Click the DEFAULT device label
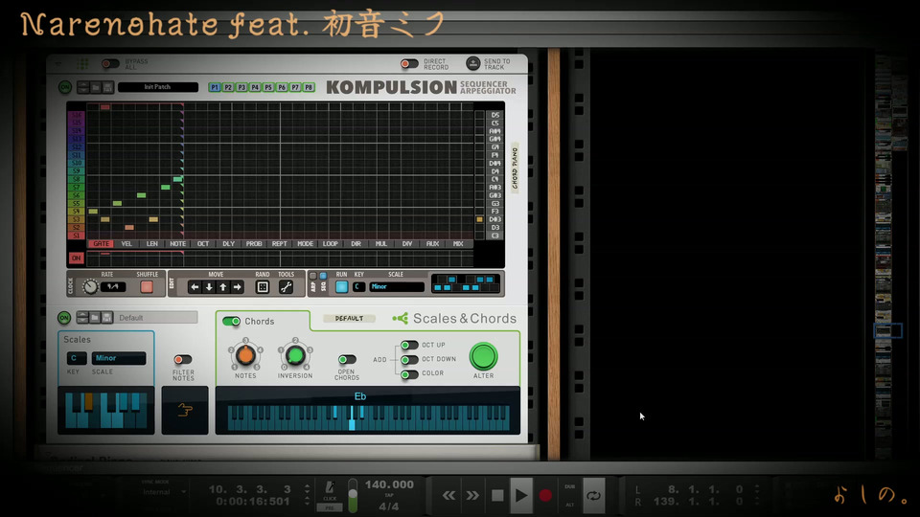Viewport: 920px width, 517px height. coord(349,318)
